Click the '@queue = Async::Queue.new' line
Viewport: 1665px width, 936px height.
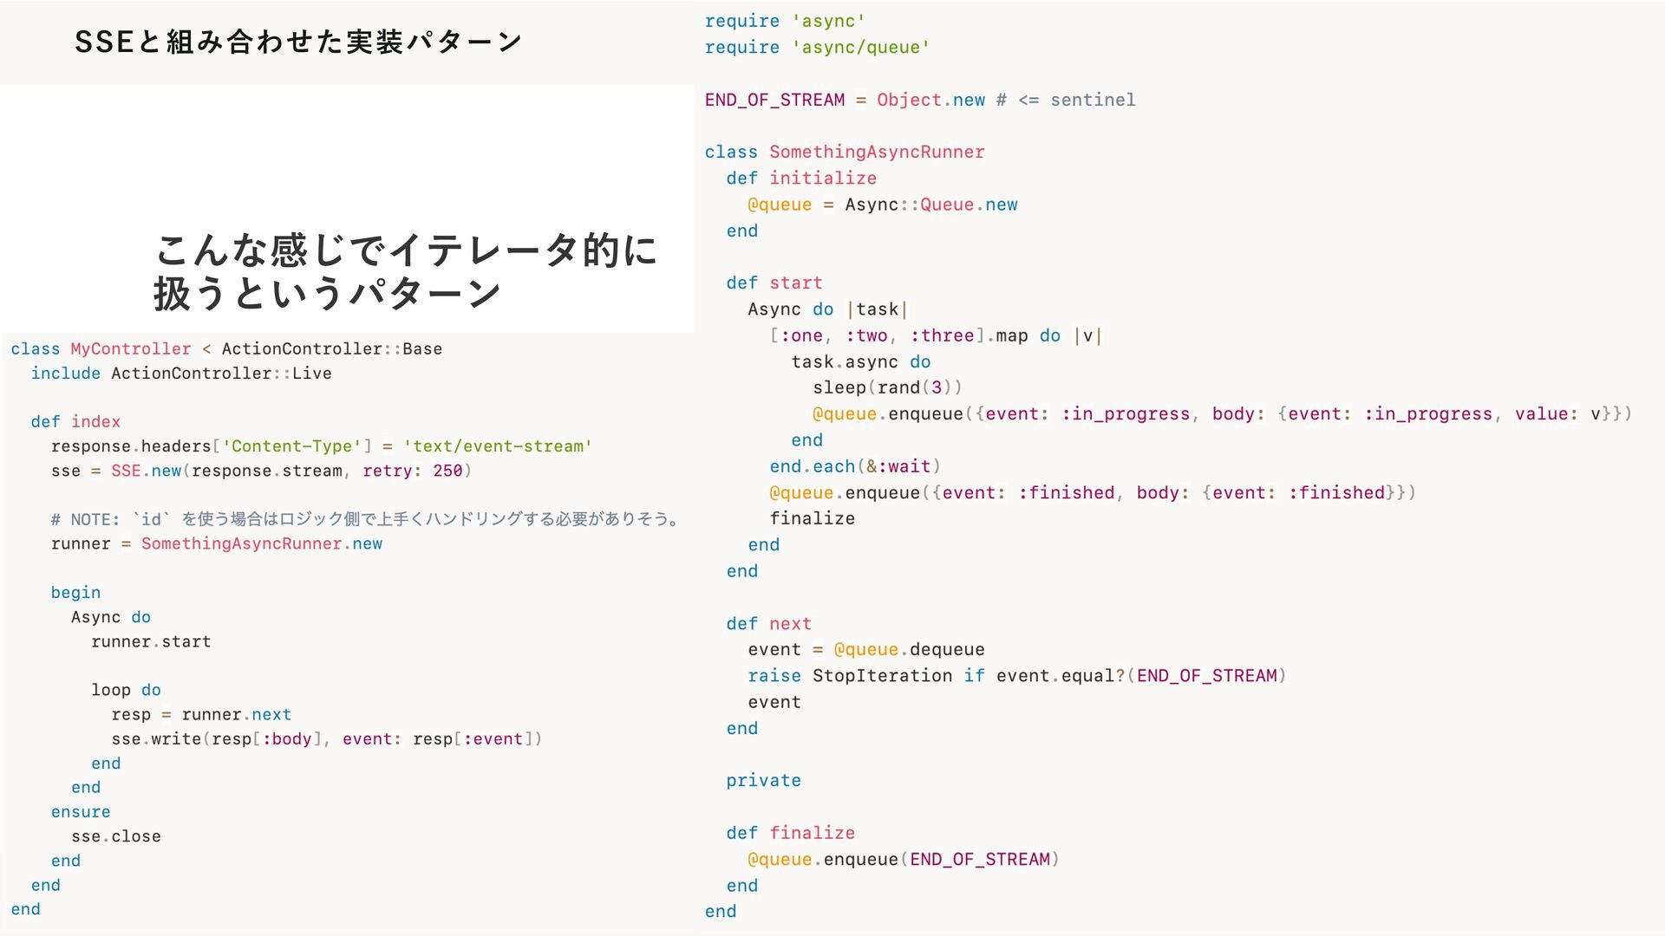pos(883,205)
